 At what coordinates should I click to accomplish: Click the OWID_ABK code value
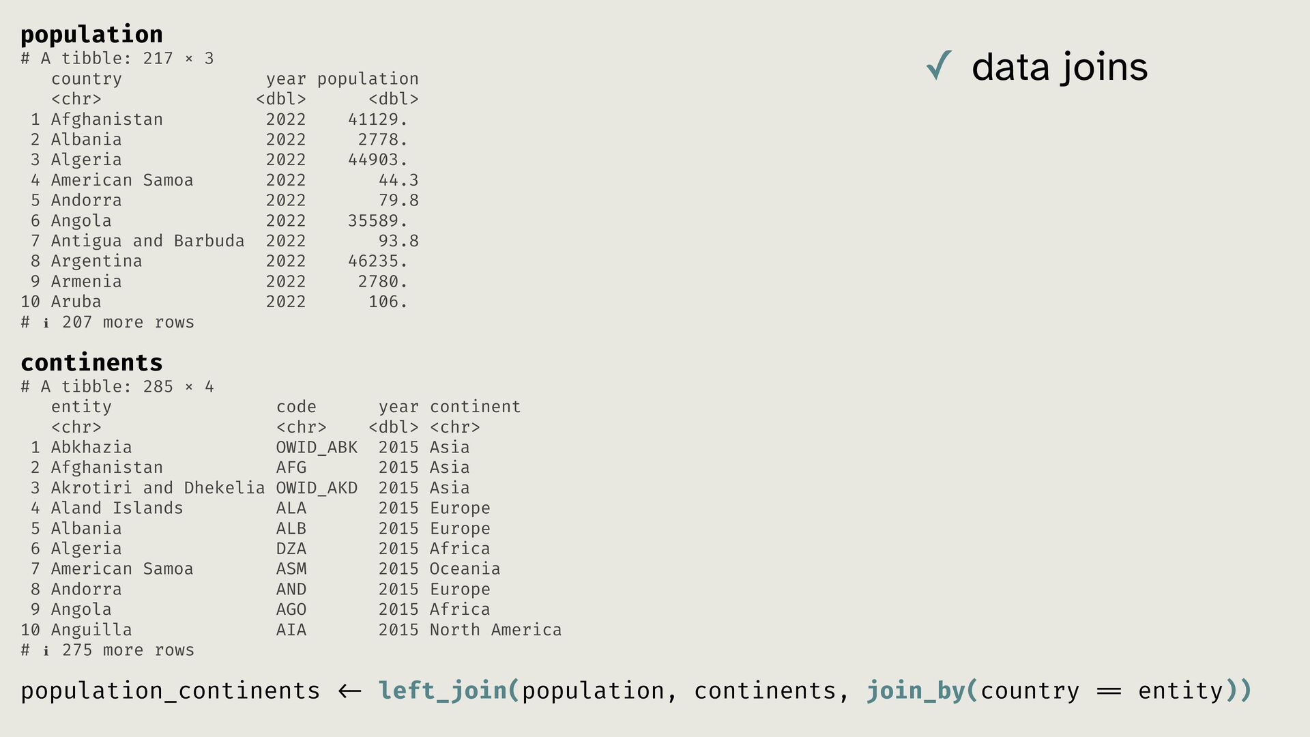(x=317, y=448)
